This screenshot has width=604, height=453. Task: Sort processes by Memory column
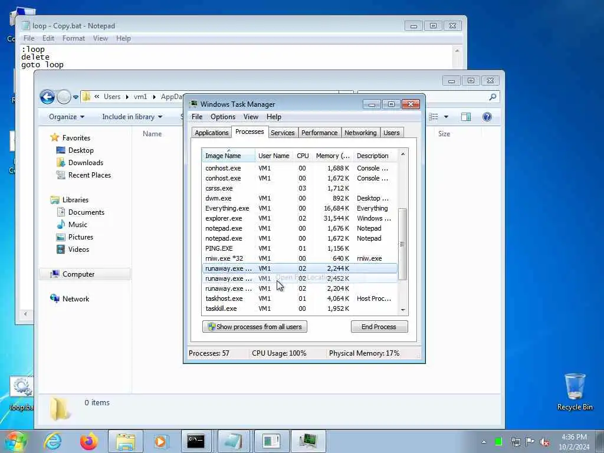click(333, 156)
